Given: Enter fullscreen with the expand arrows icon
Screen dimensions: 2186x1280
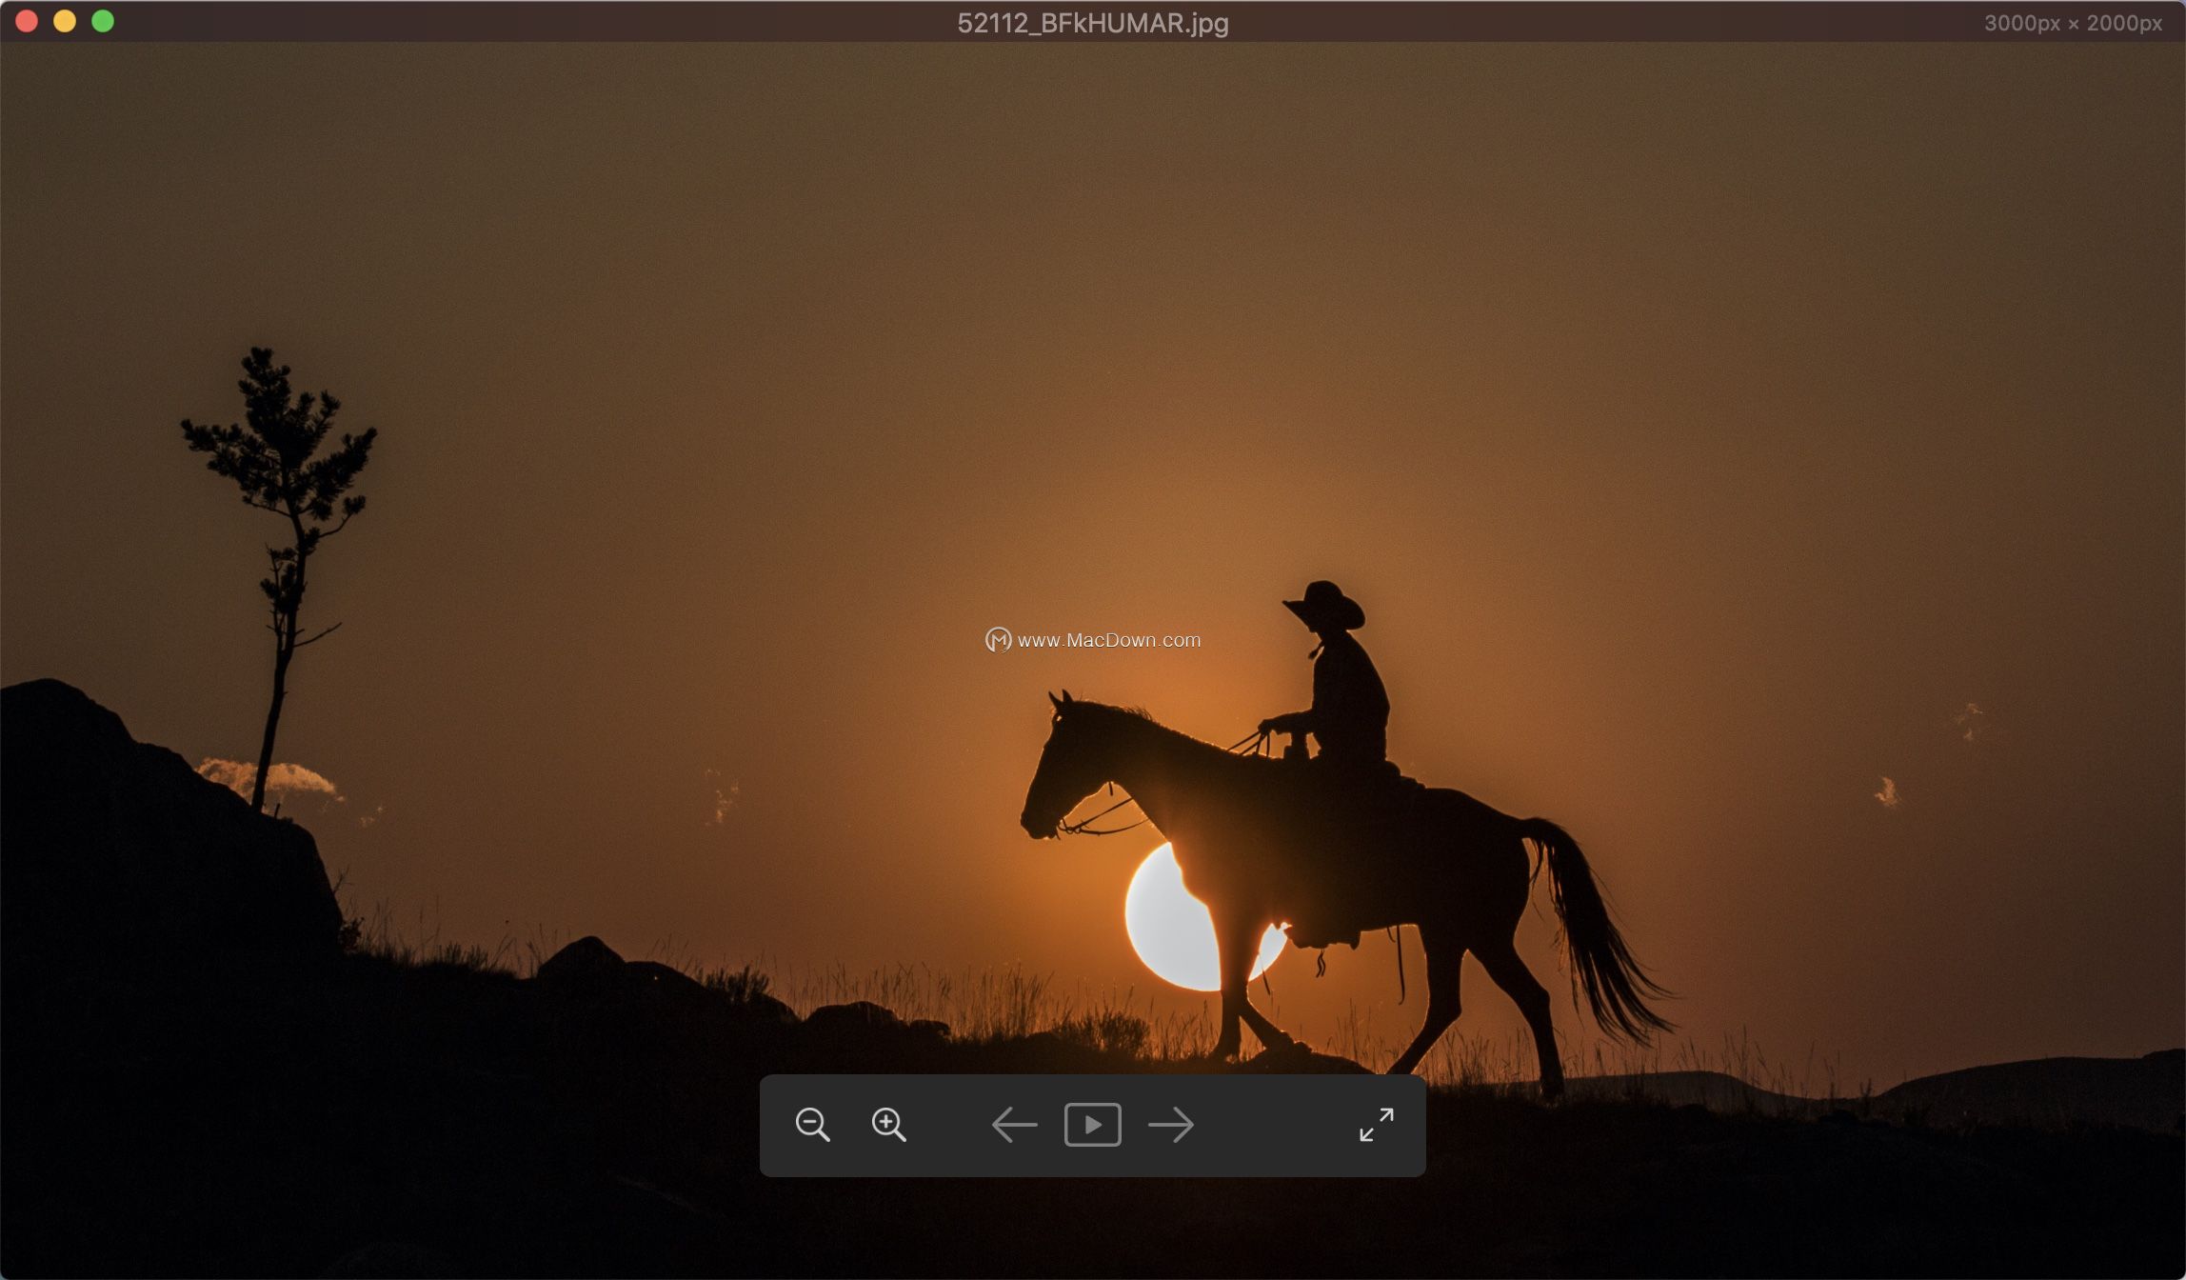Looking at the screenshot, I should [x=1376, y=1125].
